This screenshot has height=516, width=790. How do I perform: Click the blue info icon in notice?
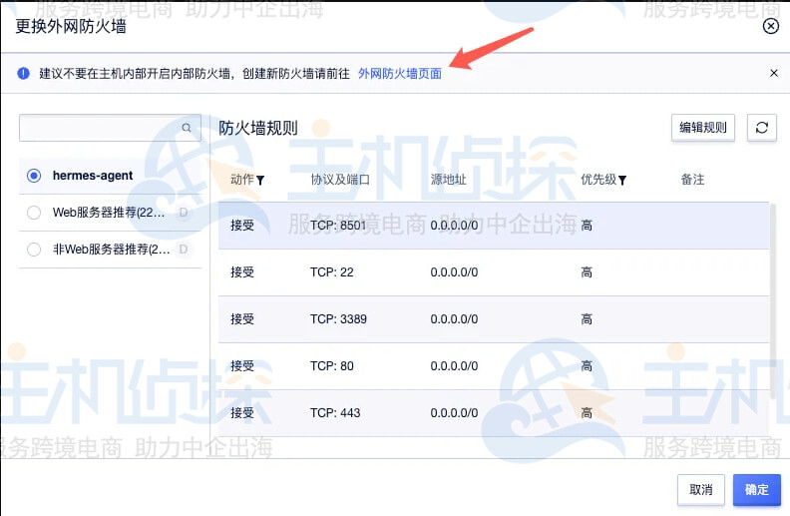coord(23,74)
